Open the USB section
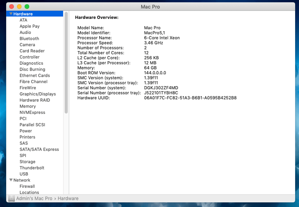Image resolution: width=299 pixels, height=207 pixels. tap(24, 174)
